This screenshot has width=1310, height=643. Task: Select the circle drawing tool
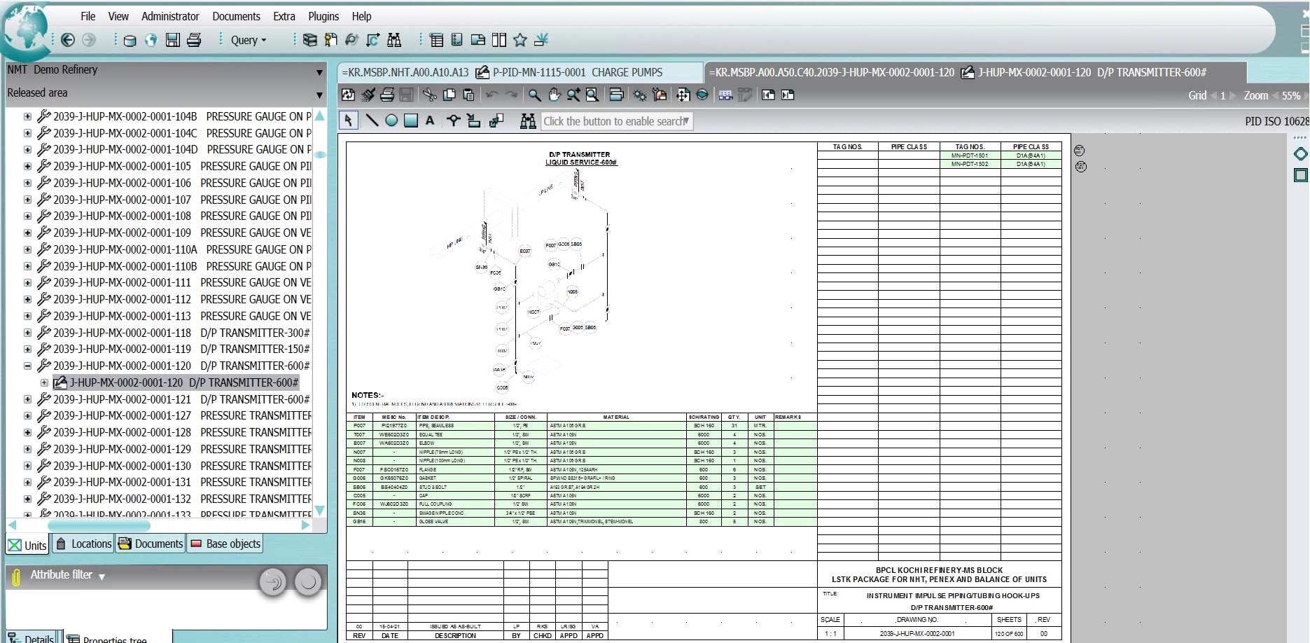391,121
